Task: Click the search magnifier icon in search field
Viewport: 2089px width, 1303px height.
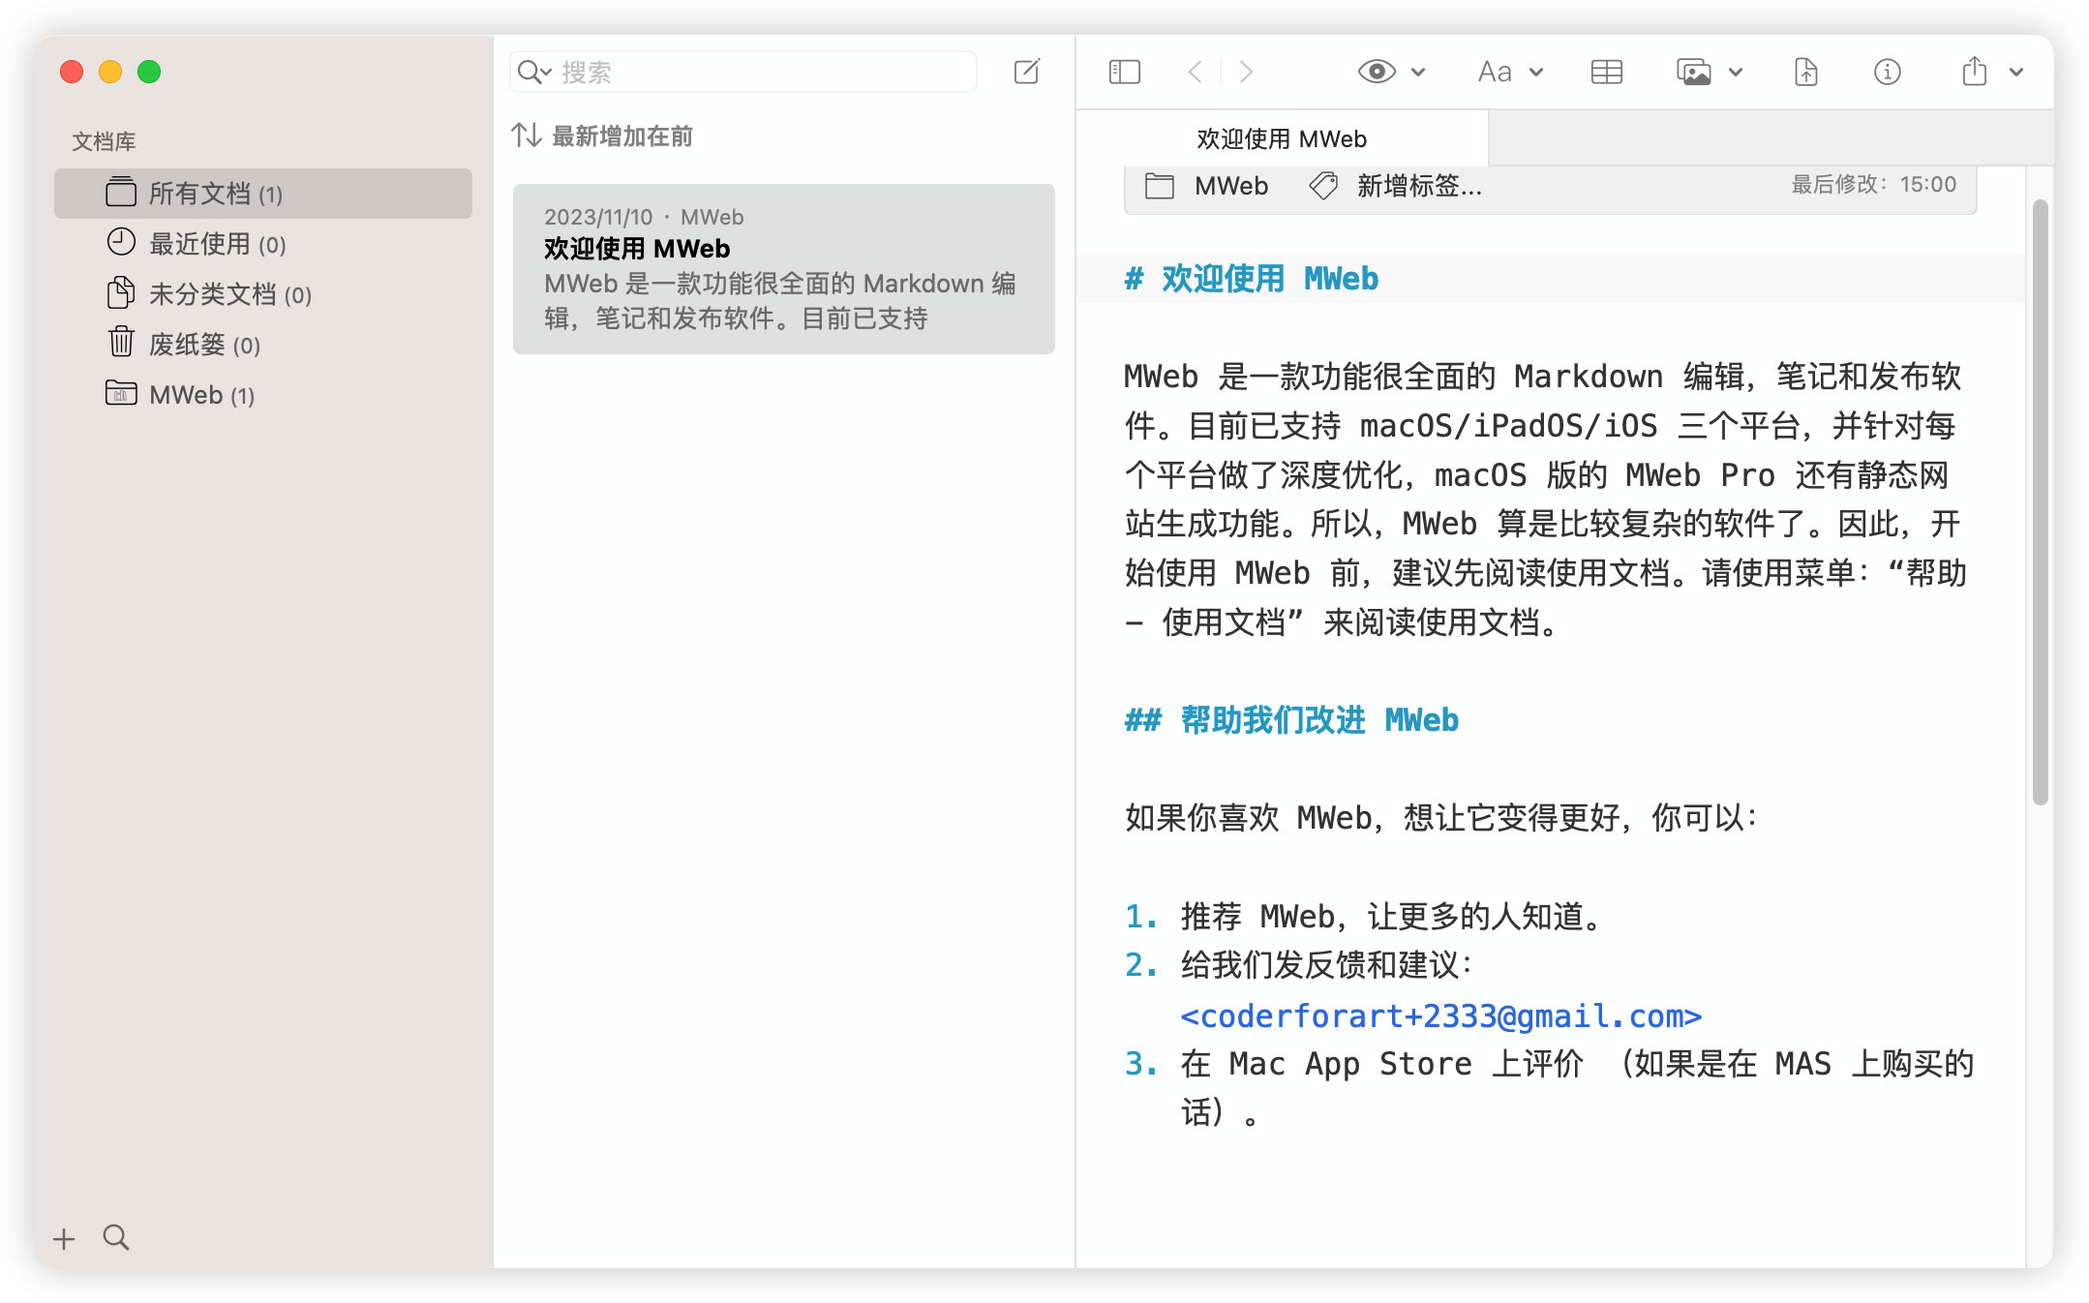Action: coord(534,72)
